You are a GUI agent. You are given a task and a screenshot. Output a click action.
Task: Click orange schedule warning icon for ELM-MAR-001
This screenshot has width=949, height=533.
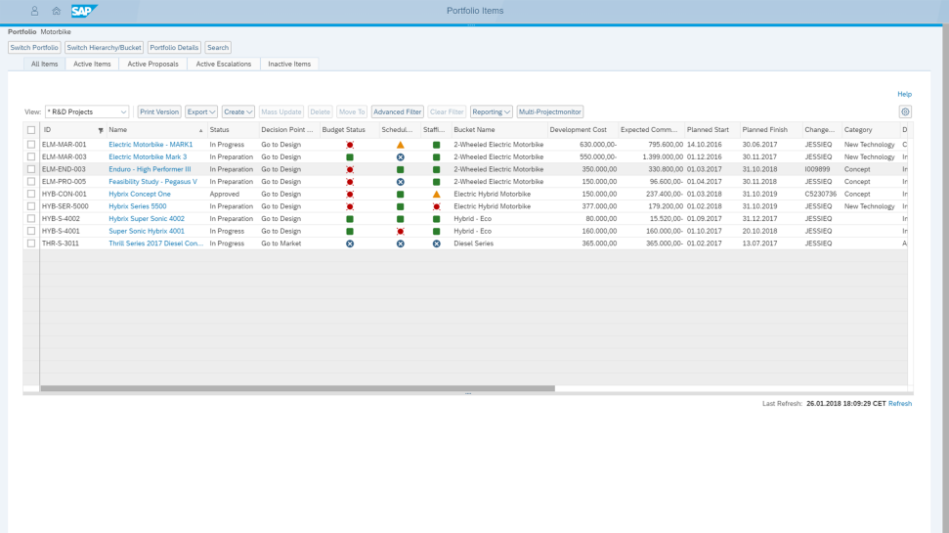coord(400,145)
